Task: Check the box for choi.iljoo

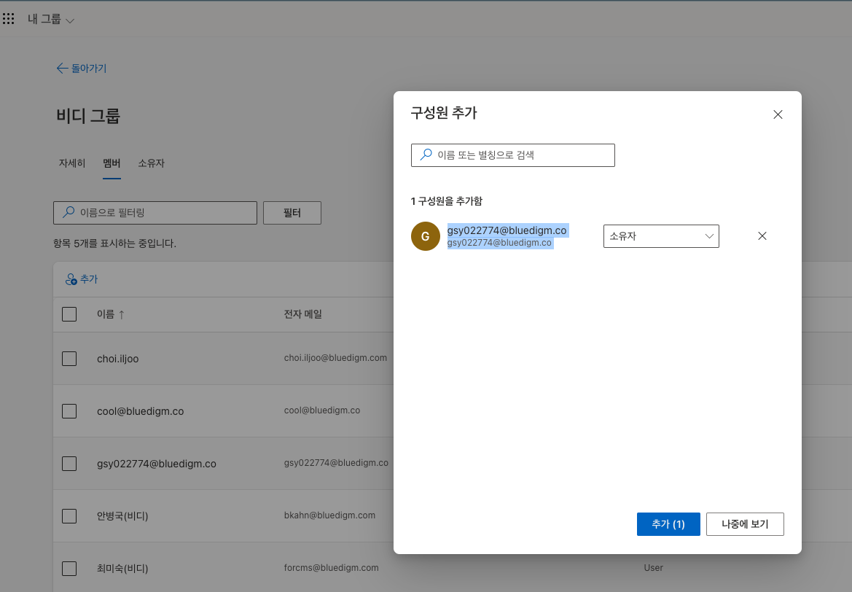Action: tap(69, 359)
